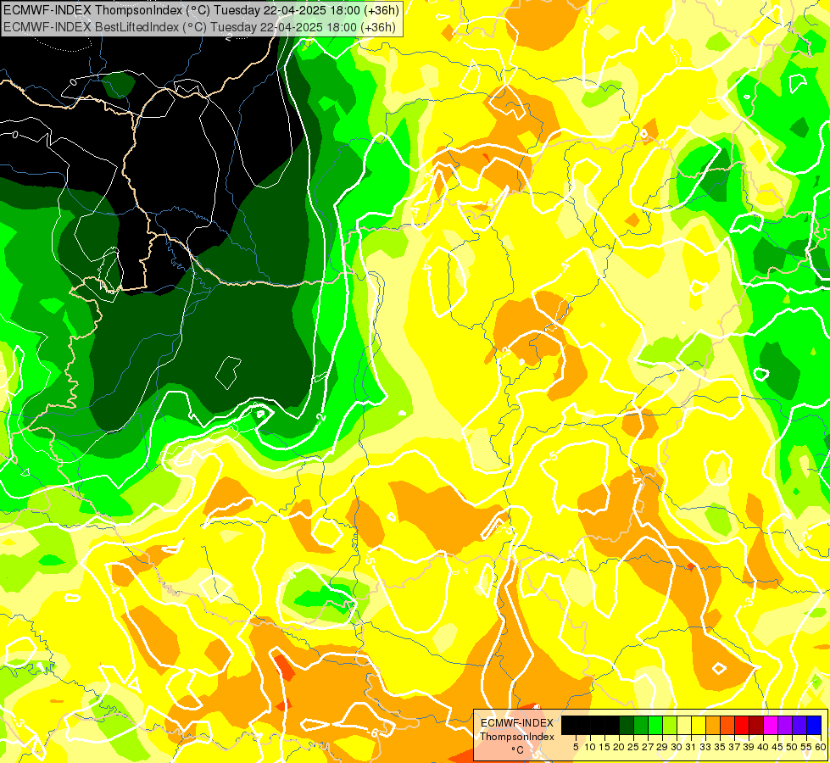
Task: Pick the indigo 50–55 legend swatch
Action: (x=799, y=726)
